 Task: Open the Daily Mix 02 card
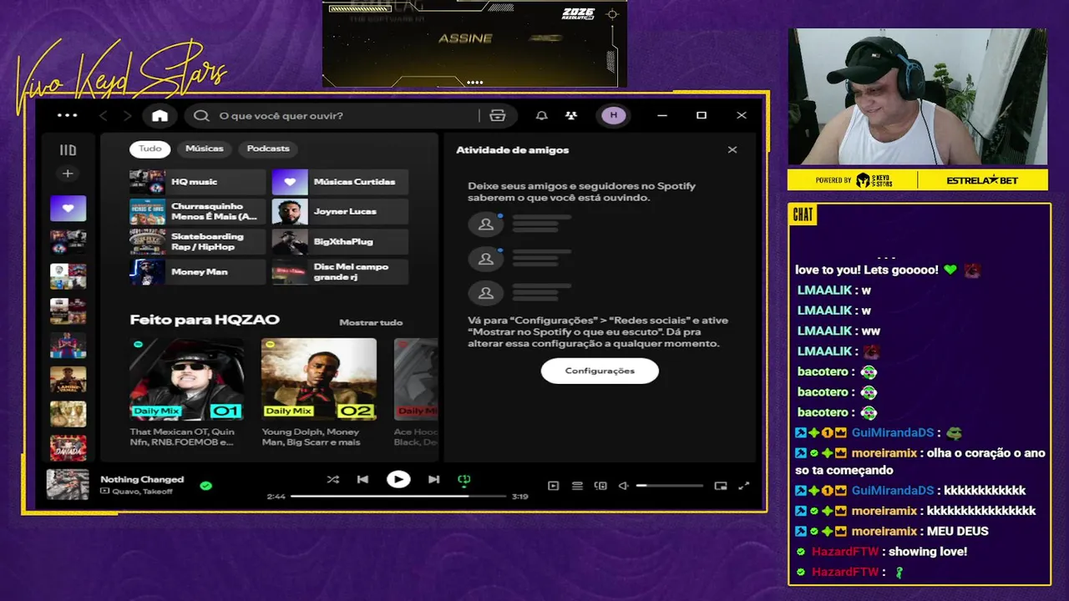click(x=318, y=391)
